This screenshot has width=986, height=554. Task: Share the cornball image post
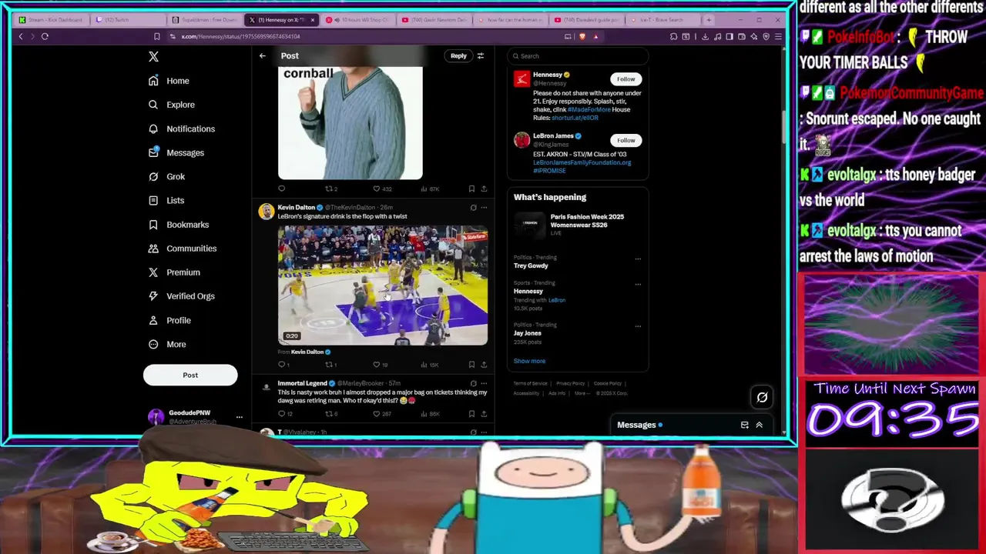(484, 189)
